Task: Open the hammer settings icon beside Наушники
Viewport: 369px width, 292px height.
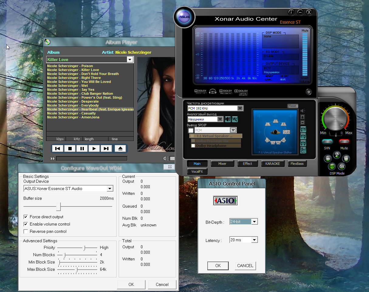Action: [235, 119]
